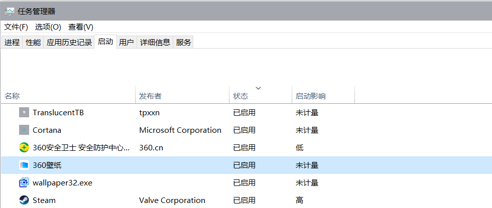Viewport: 492px width, 208px height.
Task: Click publisher 360.cn
Action: point(151,147)
